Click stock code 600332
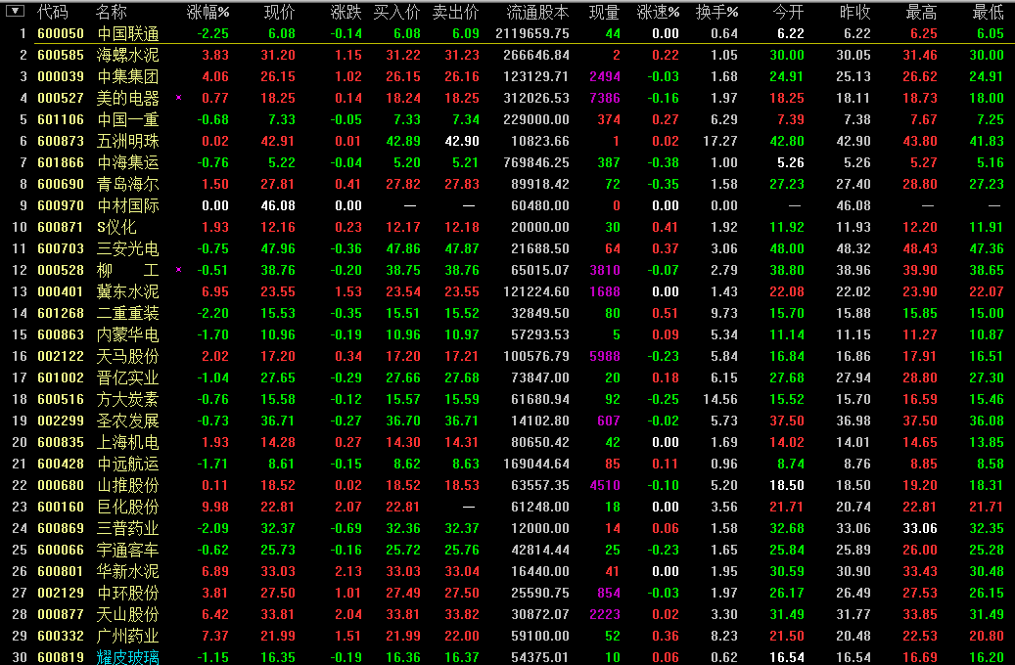 pos(61,636)
